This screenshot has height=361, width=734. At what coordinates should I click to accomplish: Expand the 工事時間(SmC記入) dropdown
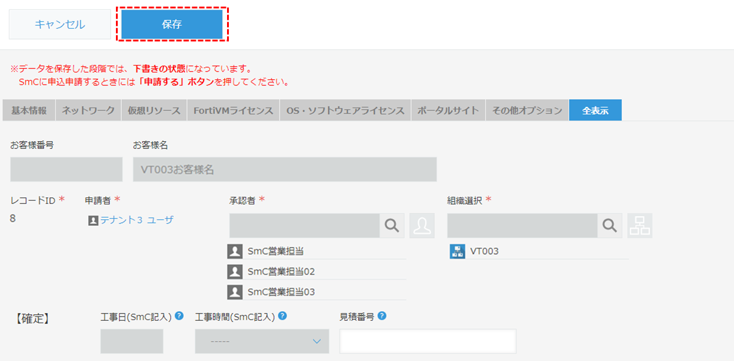tap(262, 341)
